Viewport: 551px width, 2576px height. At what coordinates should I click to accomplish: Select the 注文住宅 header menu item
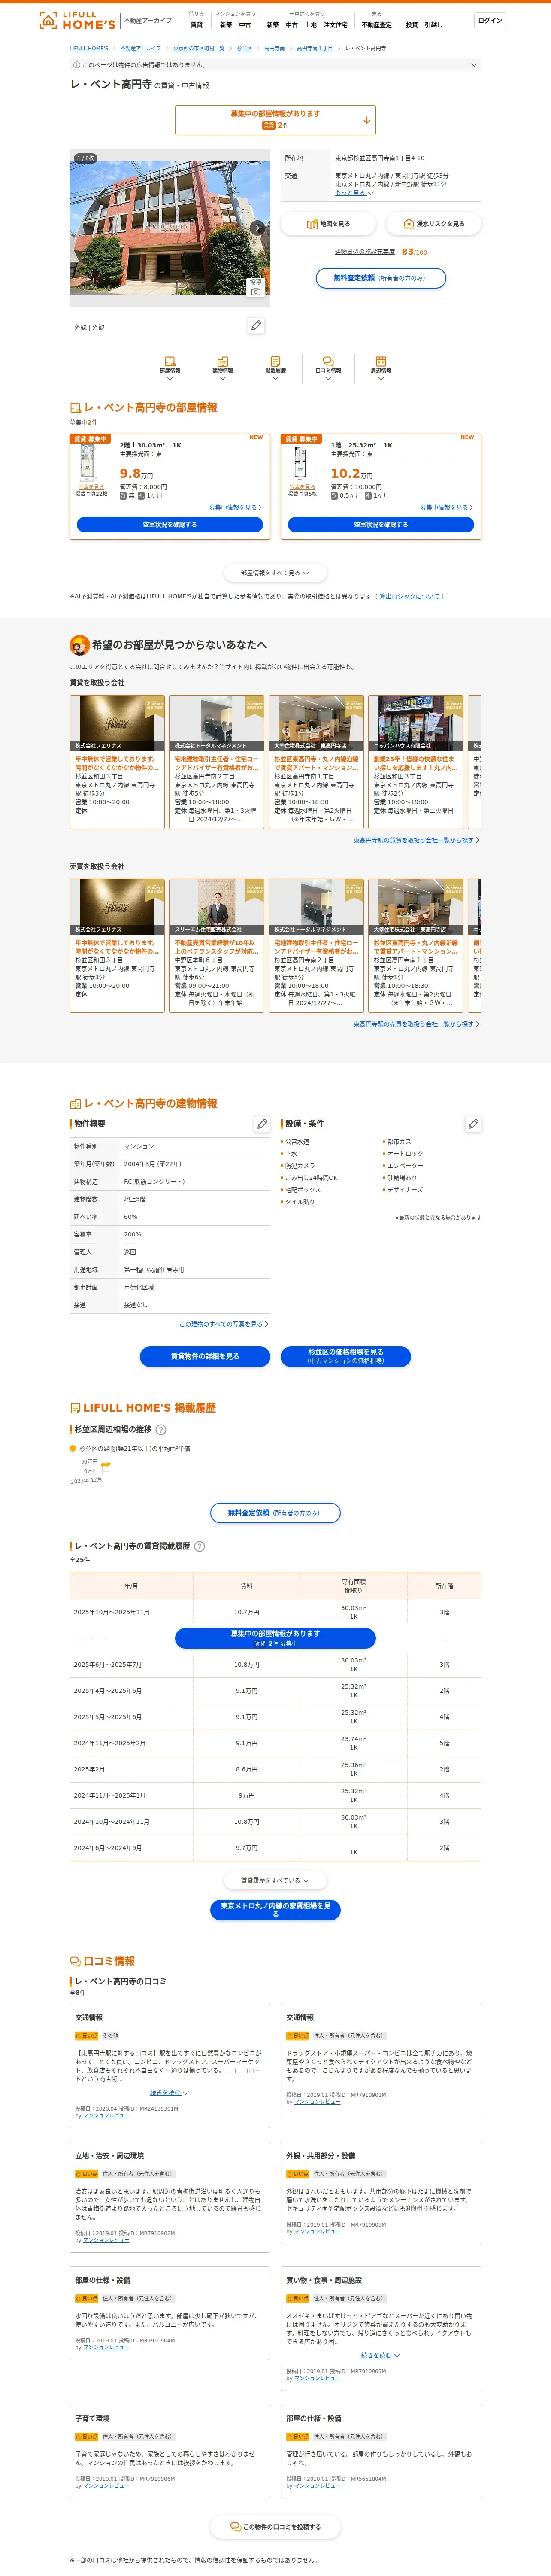335,25
